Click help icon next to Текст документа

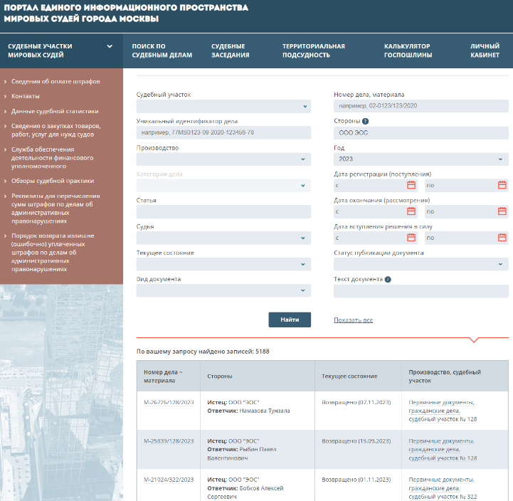(388, 280)
